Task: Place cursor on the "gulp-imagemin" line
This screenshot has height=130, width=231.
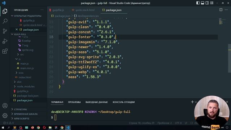Action: (x=93, y=42)
